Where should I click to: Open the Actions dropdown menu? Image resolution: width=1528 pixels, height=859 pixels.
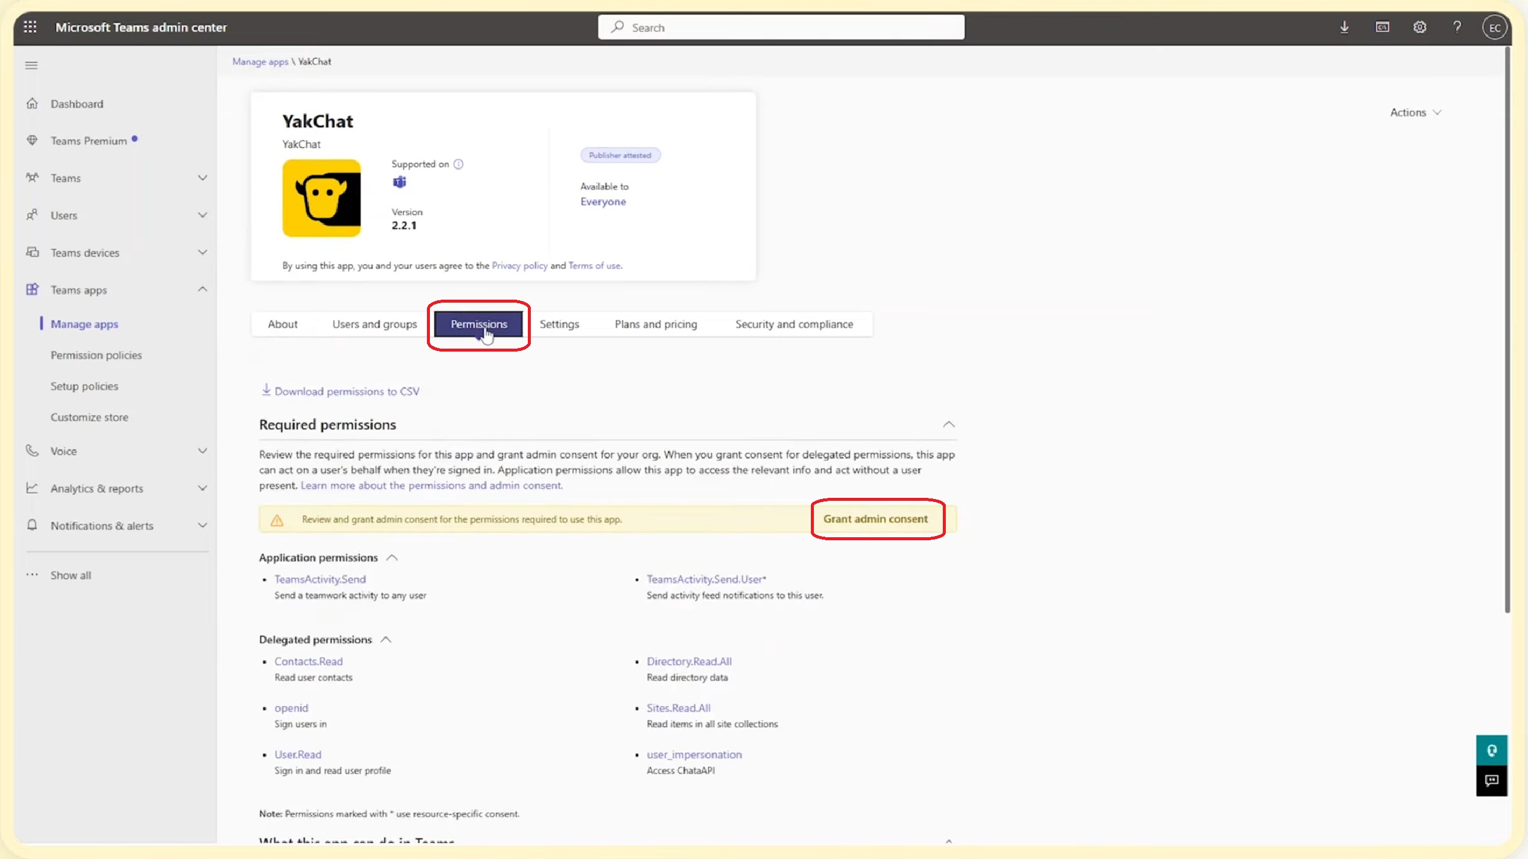(x=1415, y=112)
